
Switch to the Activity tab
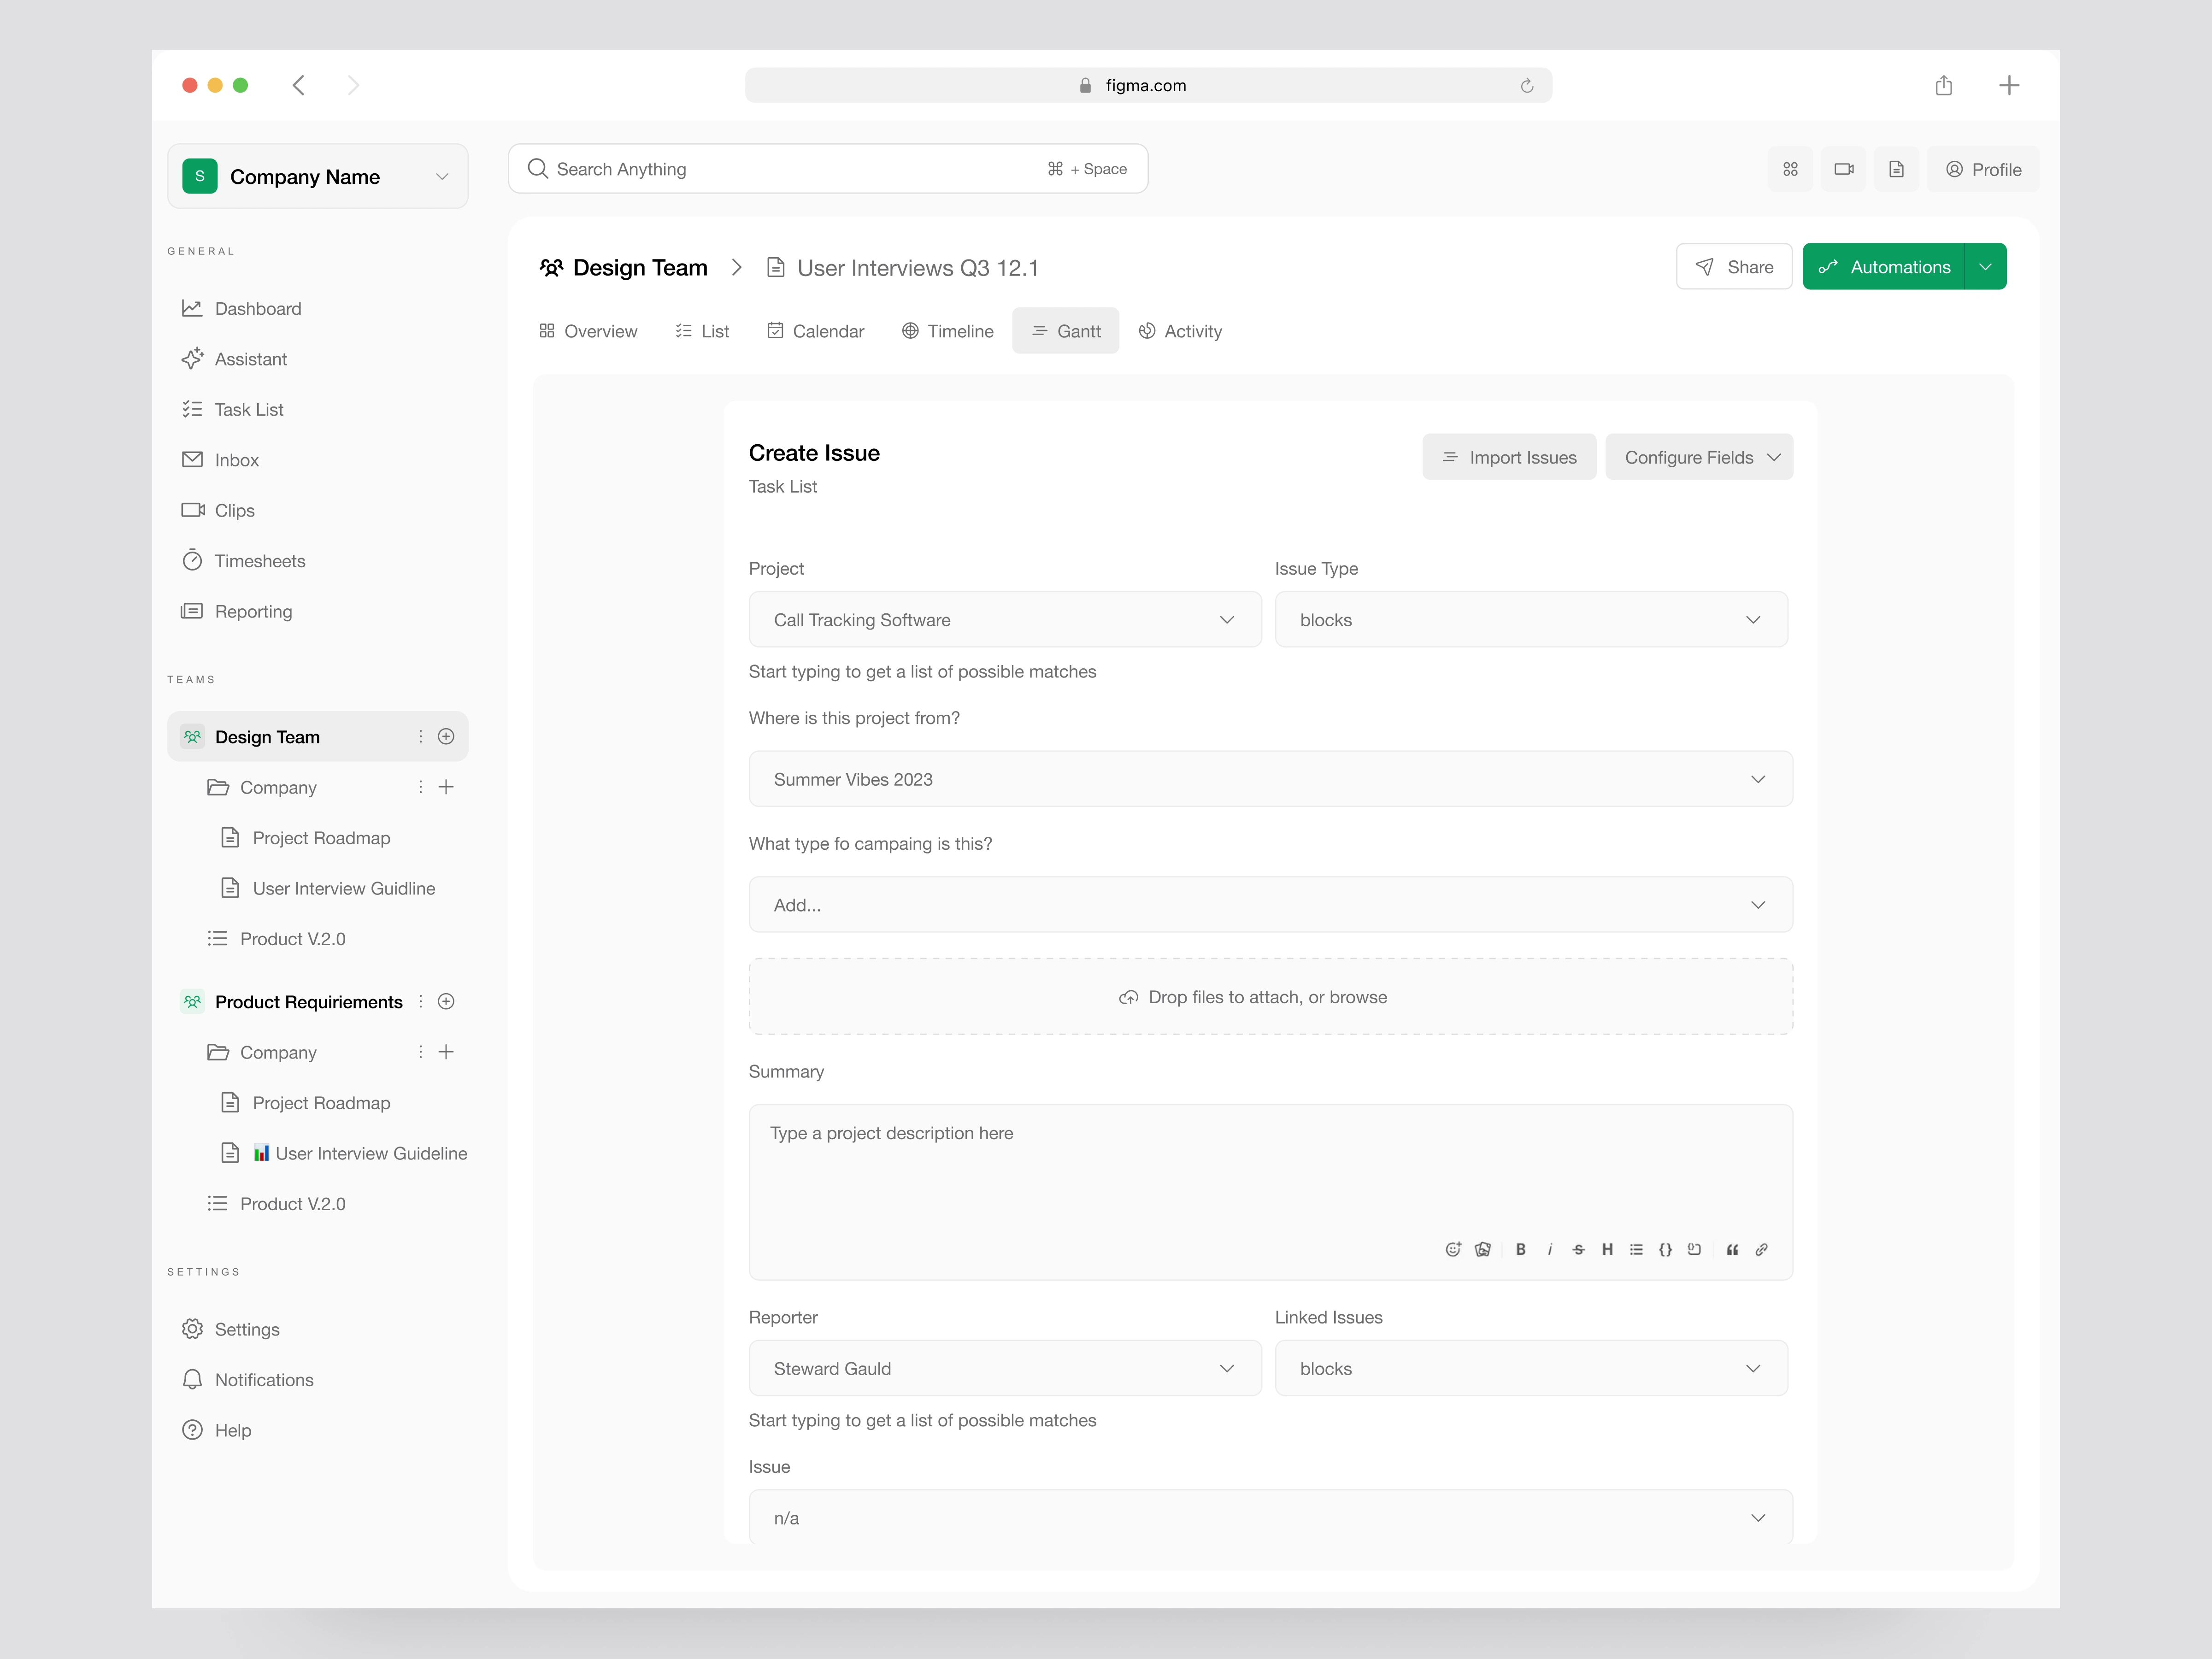coord(1180,331)
